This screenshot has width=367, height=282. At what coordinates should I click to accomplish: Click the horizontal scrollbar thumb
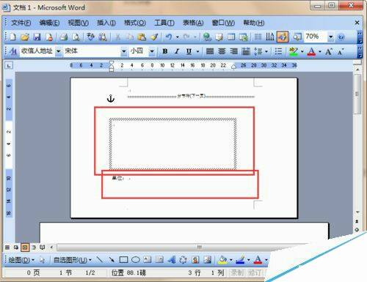coord(200,247)
